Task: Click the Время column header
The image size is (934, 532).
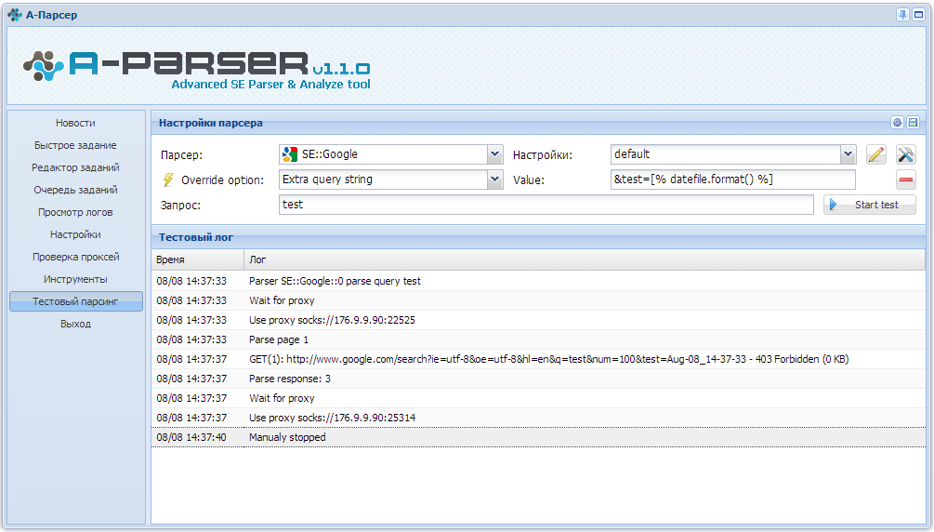Action: 197,259
